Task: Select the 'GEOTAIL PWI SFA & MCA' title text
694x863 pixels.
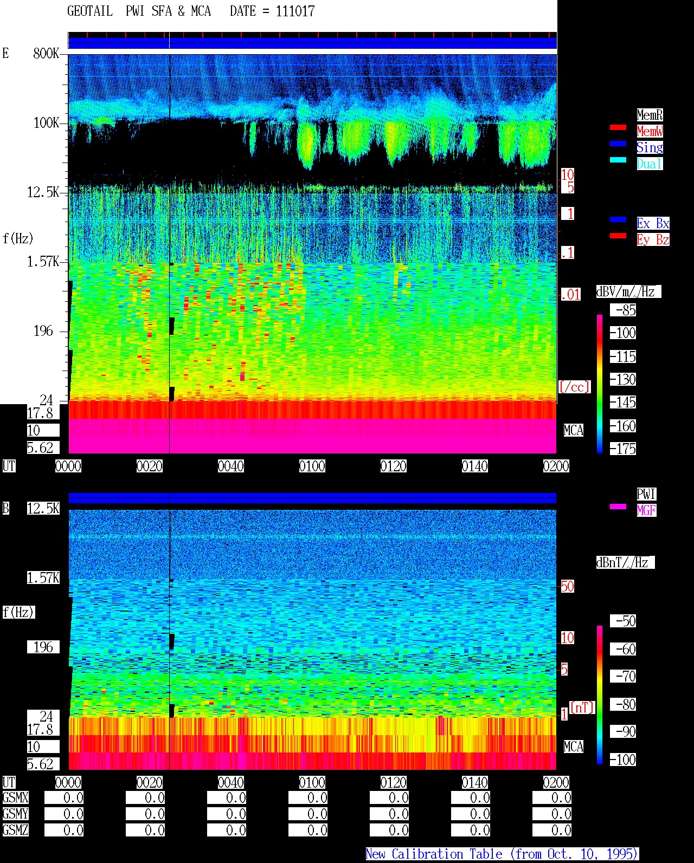Action: 139,11
